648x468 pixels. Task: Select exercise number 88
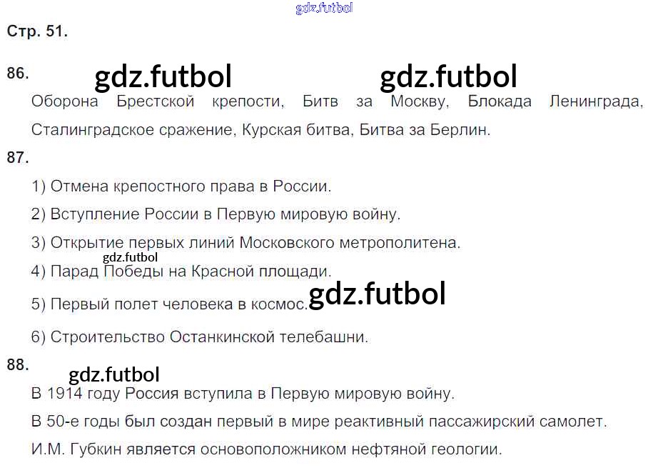[x=18, y=365]
